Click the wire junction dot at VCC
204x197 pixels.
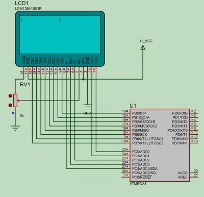pos(83,79)
